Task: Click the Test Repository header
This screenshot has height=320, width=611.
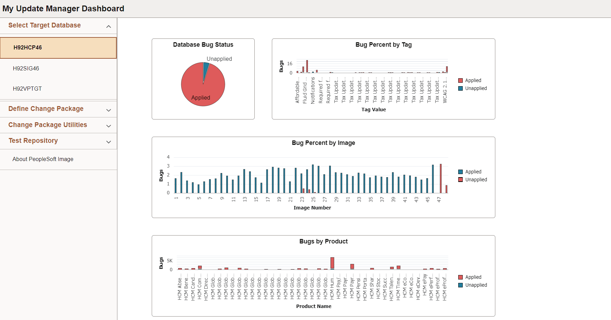Action: 33,141
